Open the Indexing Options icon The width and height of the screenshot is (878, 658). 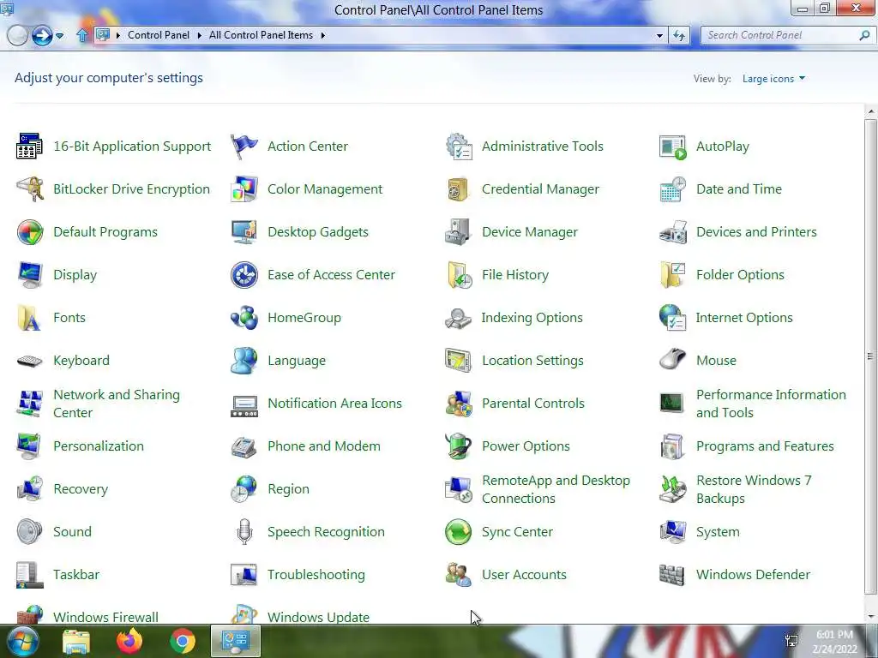[459, 318]
